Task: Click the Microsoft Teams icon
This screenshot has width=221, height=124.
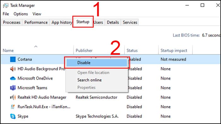Action: click(13, 88)
